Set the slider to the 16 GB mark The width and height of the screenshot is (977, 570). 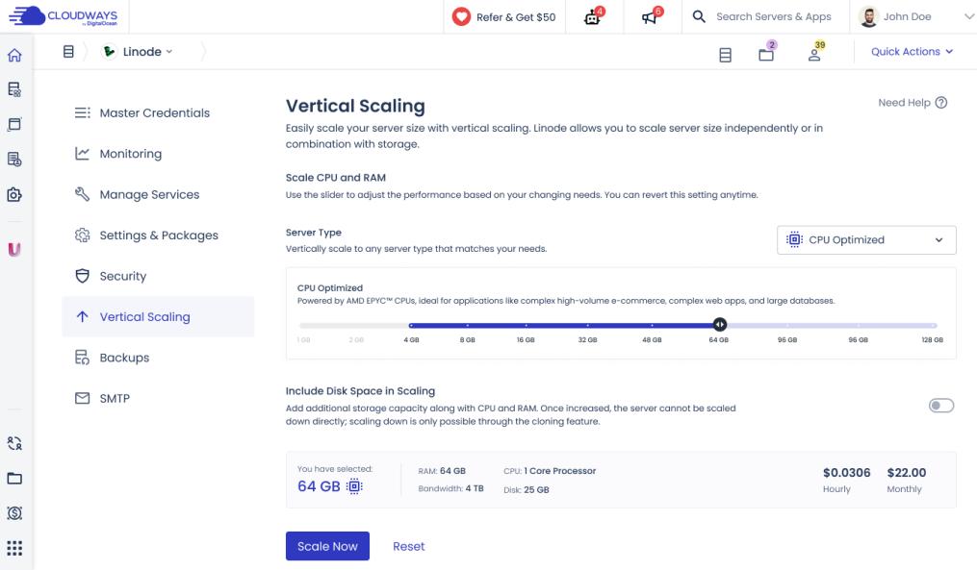pos(526,325)
